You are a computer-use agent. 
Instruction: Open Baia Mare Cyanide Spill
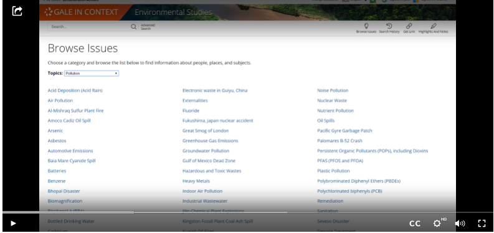pos(72,161)
